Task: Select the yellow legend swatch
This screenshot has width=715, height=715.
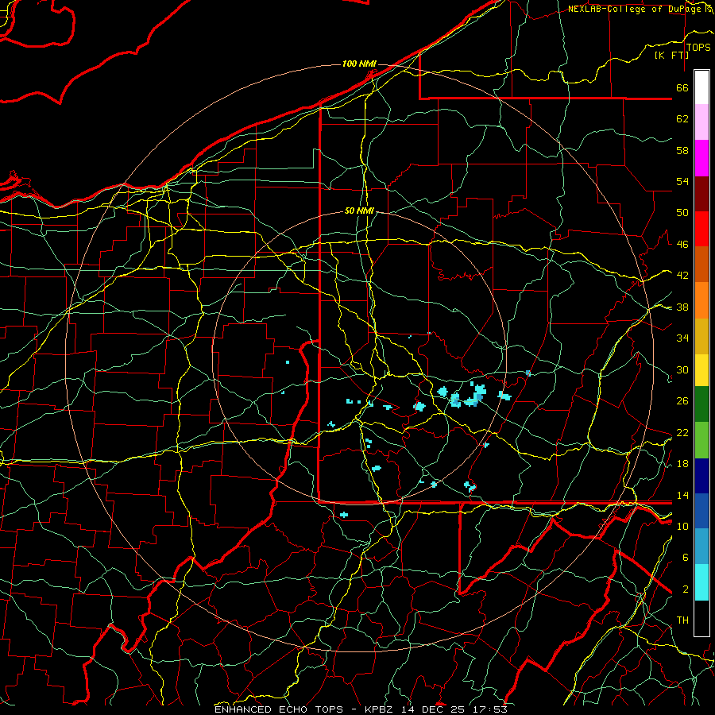Action: pyautogui.click(x=701, y=370)
